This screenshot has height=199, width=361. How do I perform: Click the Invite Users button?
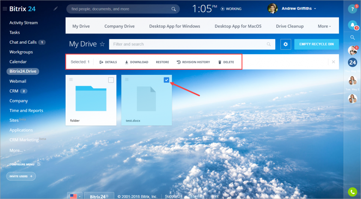click(21, 176)
